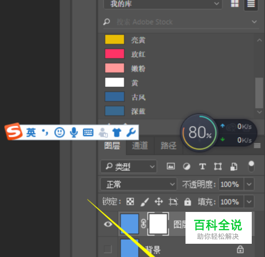Click the Sogou input S logo
265x257 pixels.
click(x=14, y=131)
